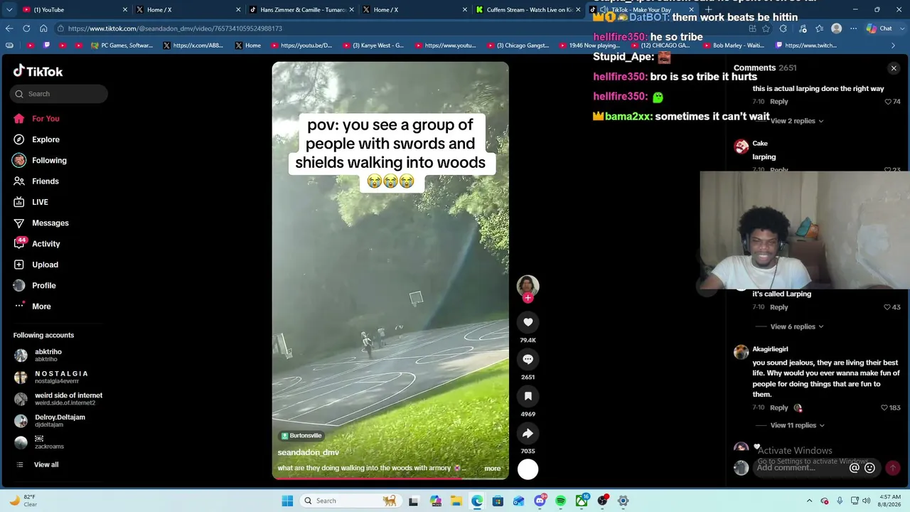Open the PC Games, Softwar... bookmark
This screenshot has height=512, width=910.
(122, 46)
